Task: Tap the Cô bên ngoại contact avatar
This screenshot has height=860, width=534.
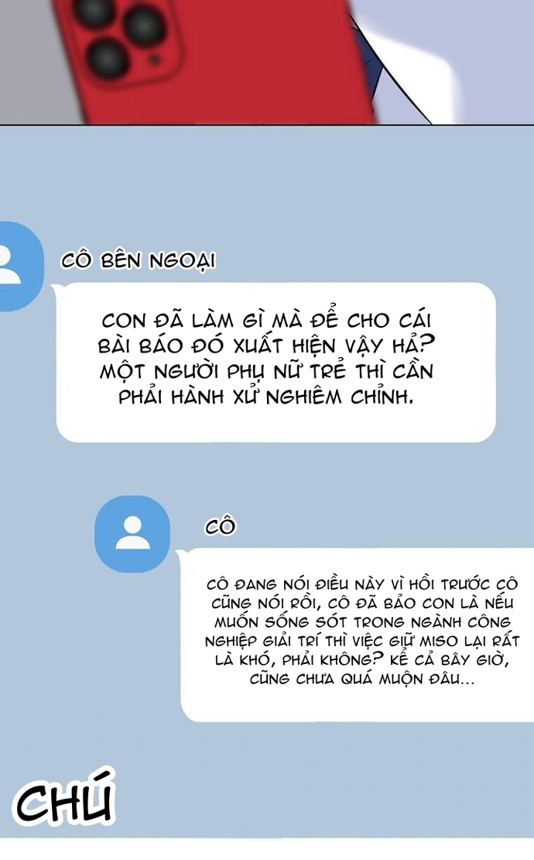Action: tap(19, 267)
